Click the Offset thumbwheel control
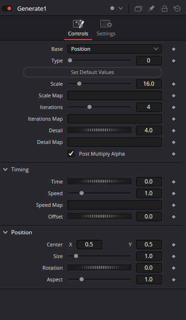 pos(100,216)
